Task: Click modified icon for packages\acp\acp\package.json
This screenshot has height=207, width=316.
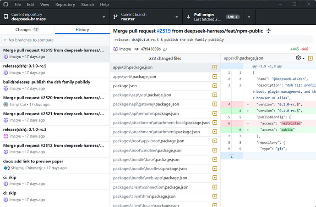Action: pos(215,95)
